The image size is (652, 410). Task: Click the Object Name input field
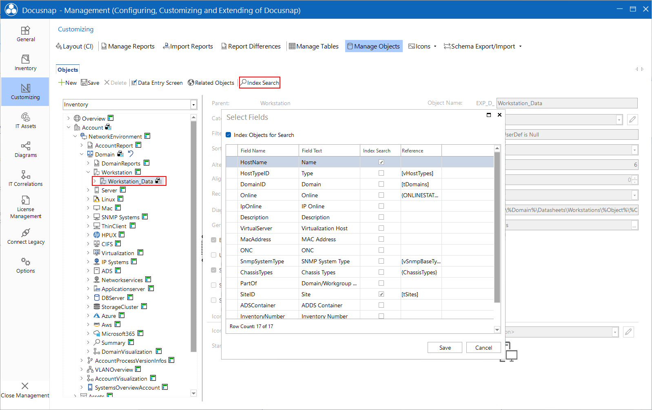tap(567, 103)
